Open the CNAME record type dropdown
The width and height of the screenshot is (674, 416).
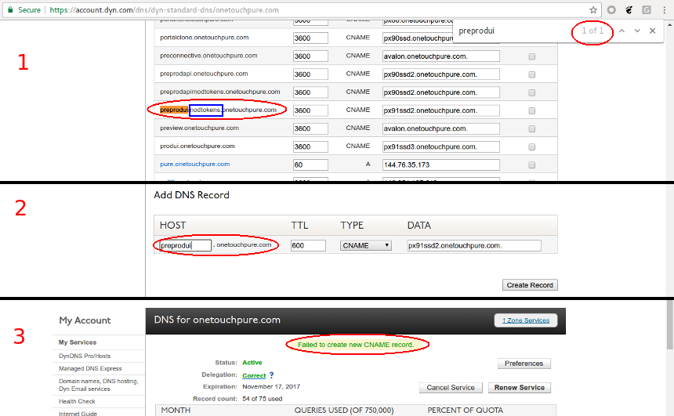tap(366, 245)
